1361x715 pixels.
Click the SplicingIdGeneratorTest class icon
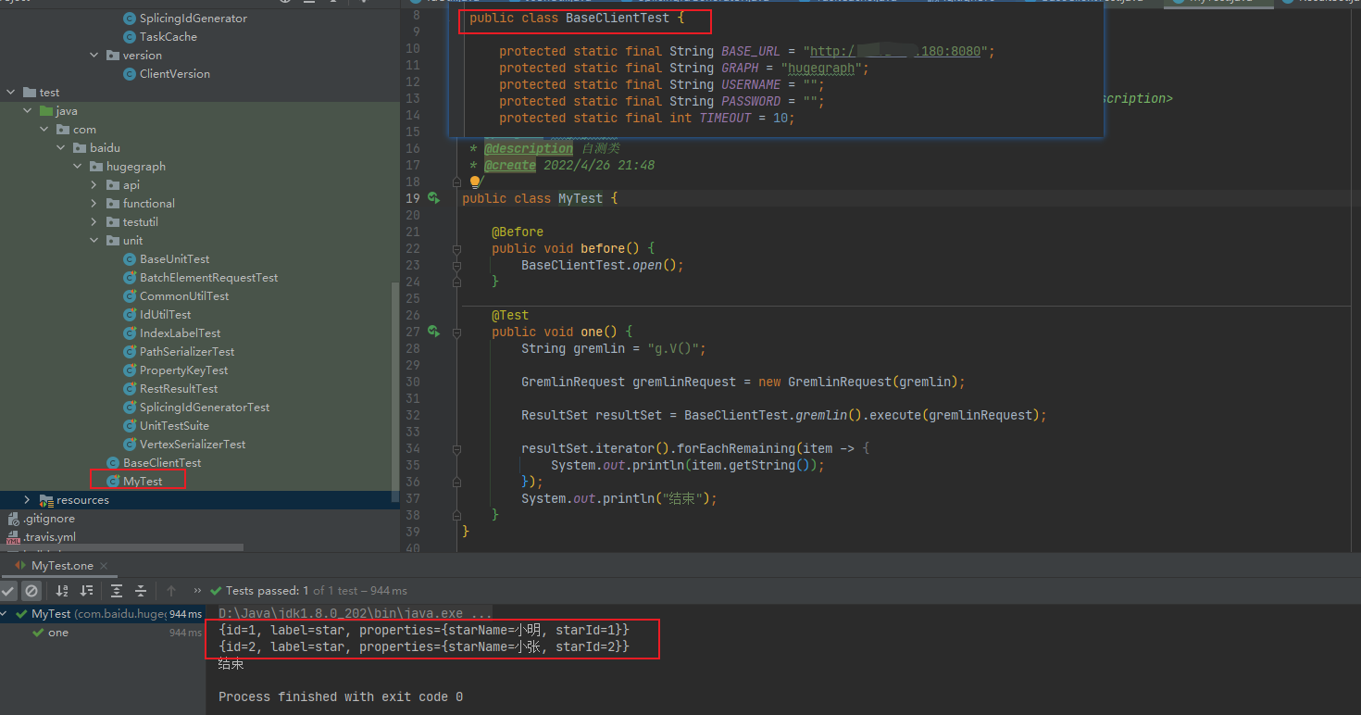click(131, 407)
